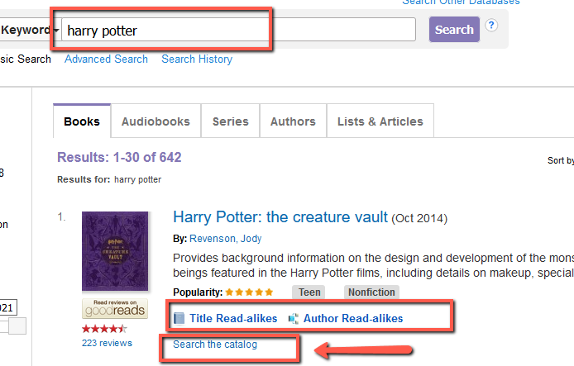Click the slider handle in left sidebar
Viewport: 574px width, 366px height.
click(x=17, y=326)
